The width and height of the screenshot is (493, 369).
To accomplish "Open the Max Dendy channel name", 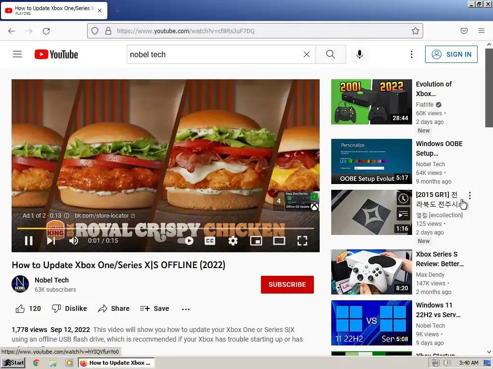I will 430,274.
